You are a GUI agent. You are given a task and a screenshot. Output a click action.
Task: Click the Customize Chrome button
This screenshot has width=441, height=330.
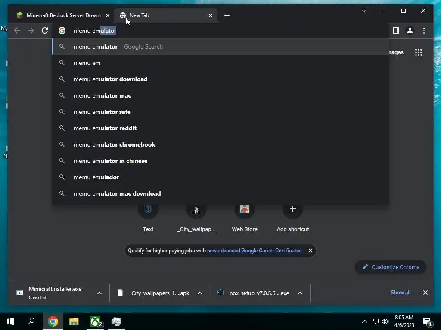pyautogui.click(x=391, y=267)
